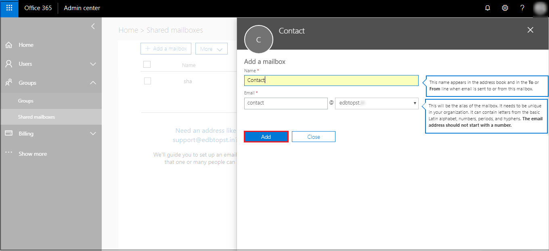Click the 'Add a mailbox' form heading
Image resolution: width=549 pixels, height=251 pixels.
tap(265, 62)
